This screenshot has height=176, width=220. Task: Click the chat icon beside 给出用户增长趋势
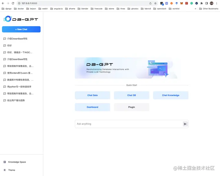pos(5,100)
